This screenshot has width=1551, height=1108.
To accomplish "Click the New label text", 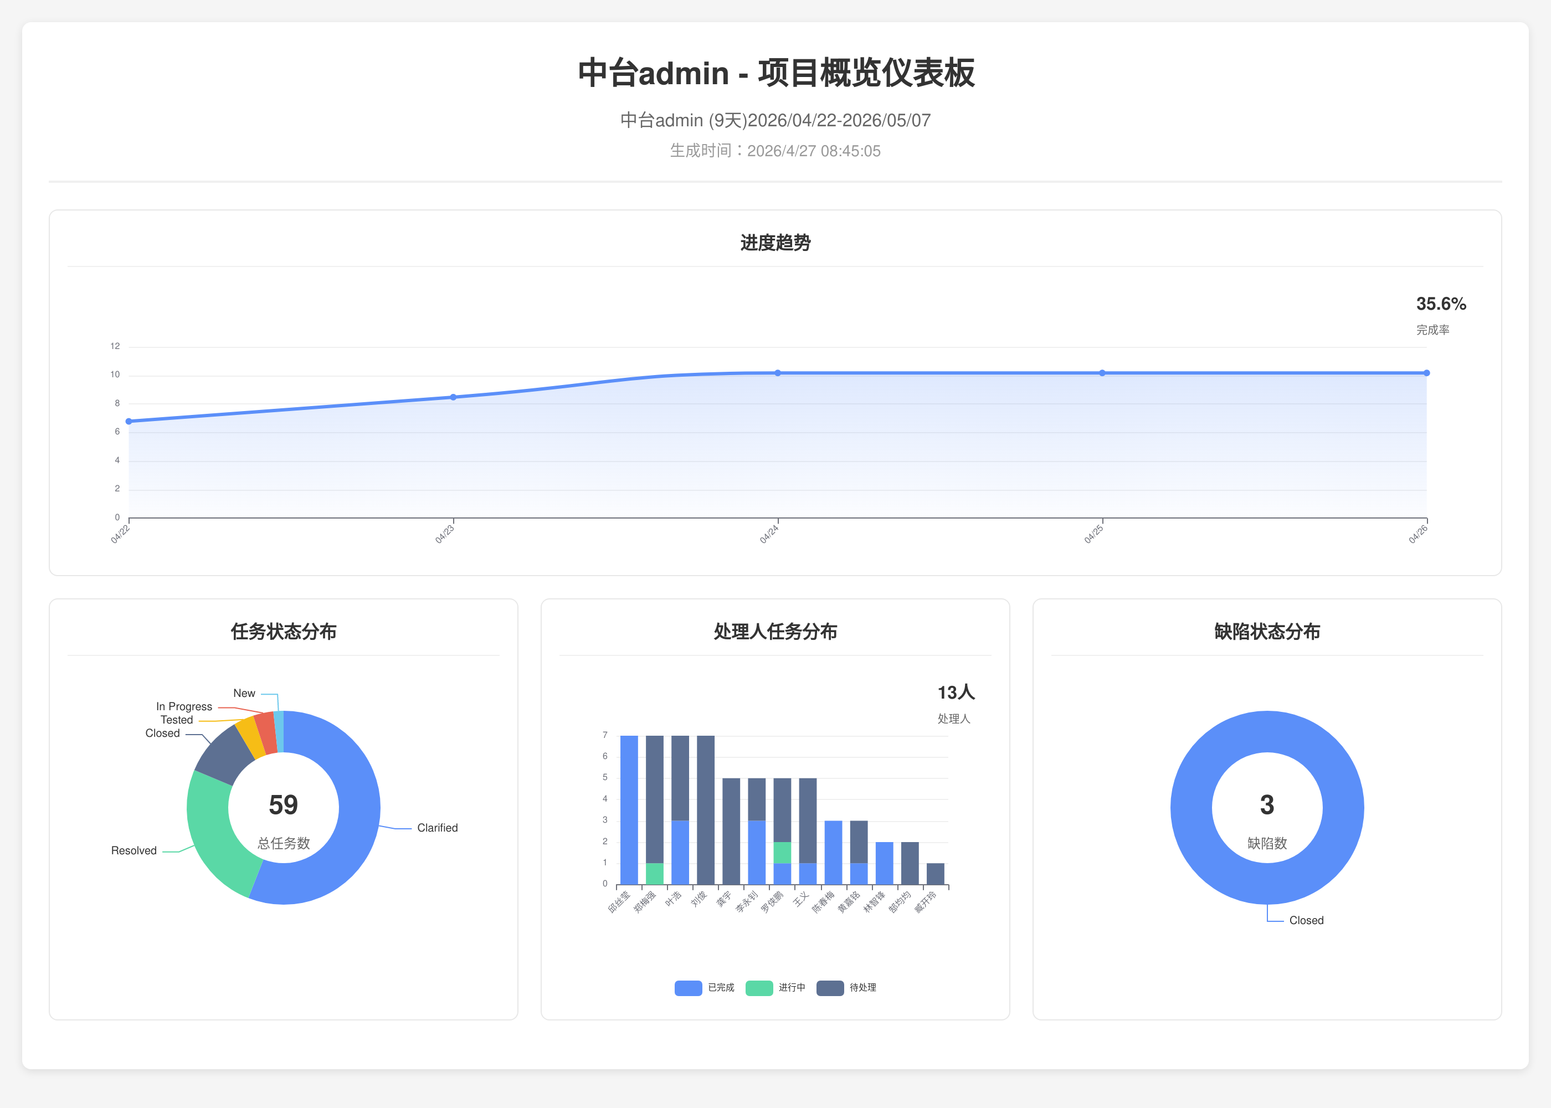I will 244,693.
